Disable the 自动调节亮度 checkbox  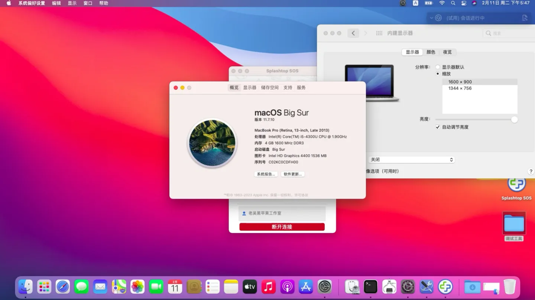click(437, 127)
